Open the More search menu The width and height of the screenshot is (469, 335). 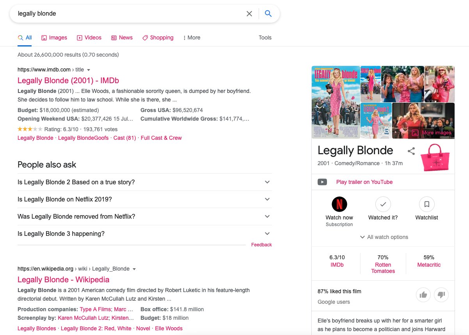[192, 38]
